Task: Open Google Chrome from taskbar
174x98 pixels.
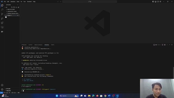Action: (x=105, y=96)
